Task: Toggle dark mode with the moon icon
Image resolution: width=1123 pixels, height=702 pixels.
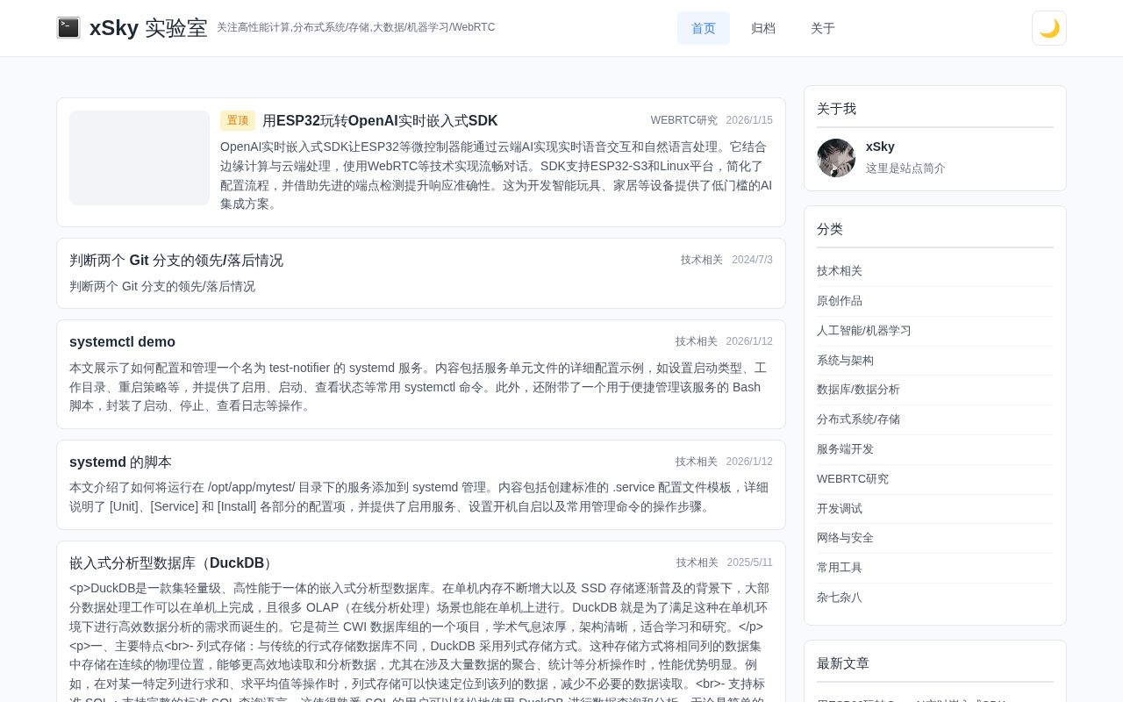Action: point(1049,28)
